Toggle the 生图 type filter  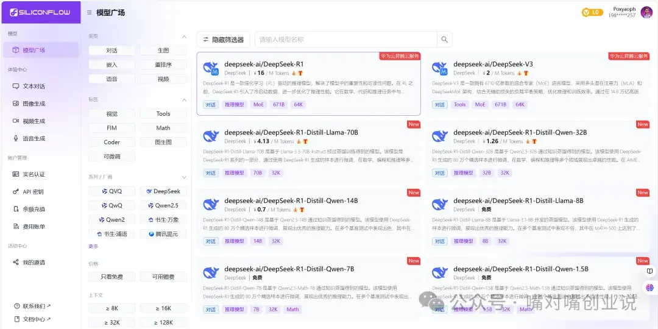click(163, 51)
